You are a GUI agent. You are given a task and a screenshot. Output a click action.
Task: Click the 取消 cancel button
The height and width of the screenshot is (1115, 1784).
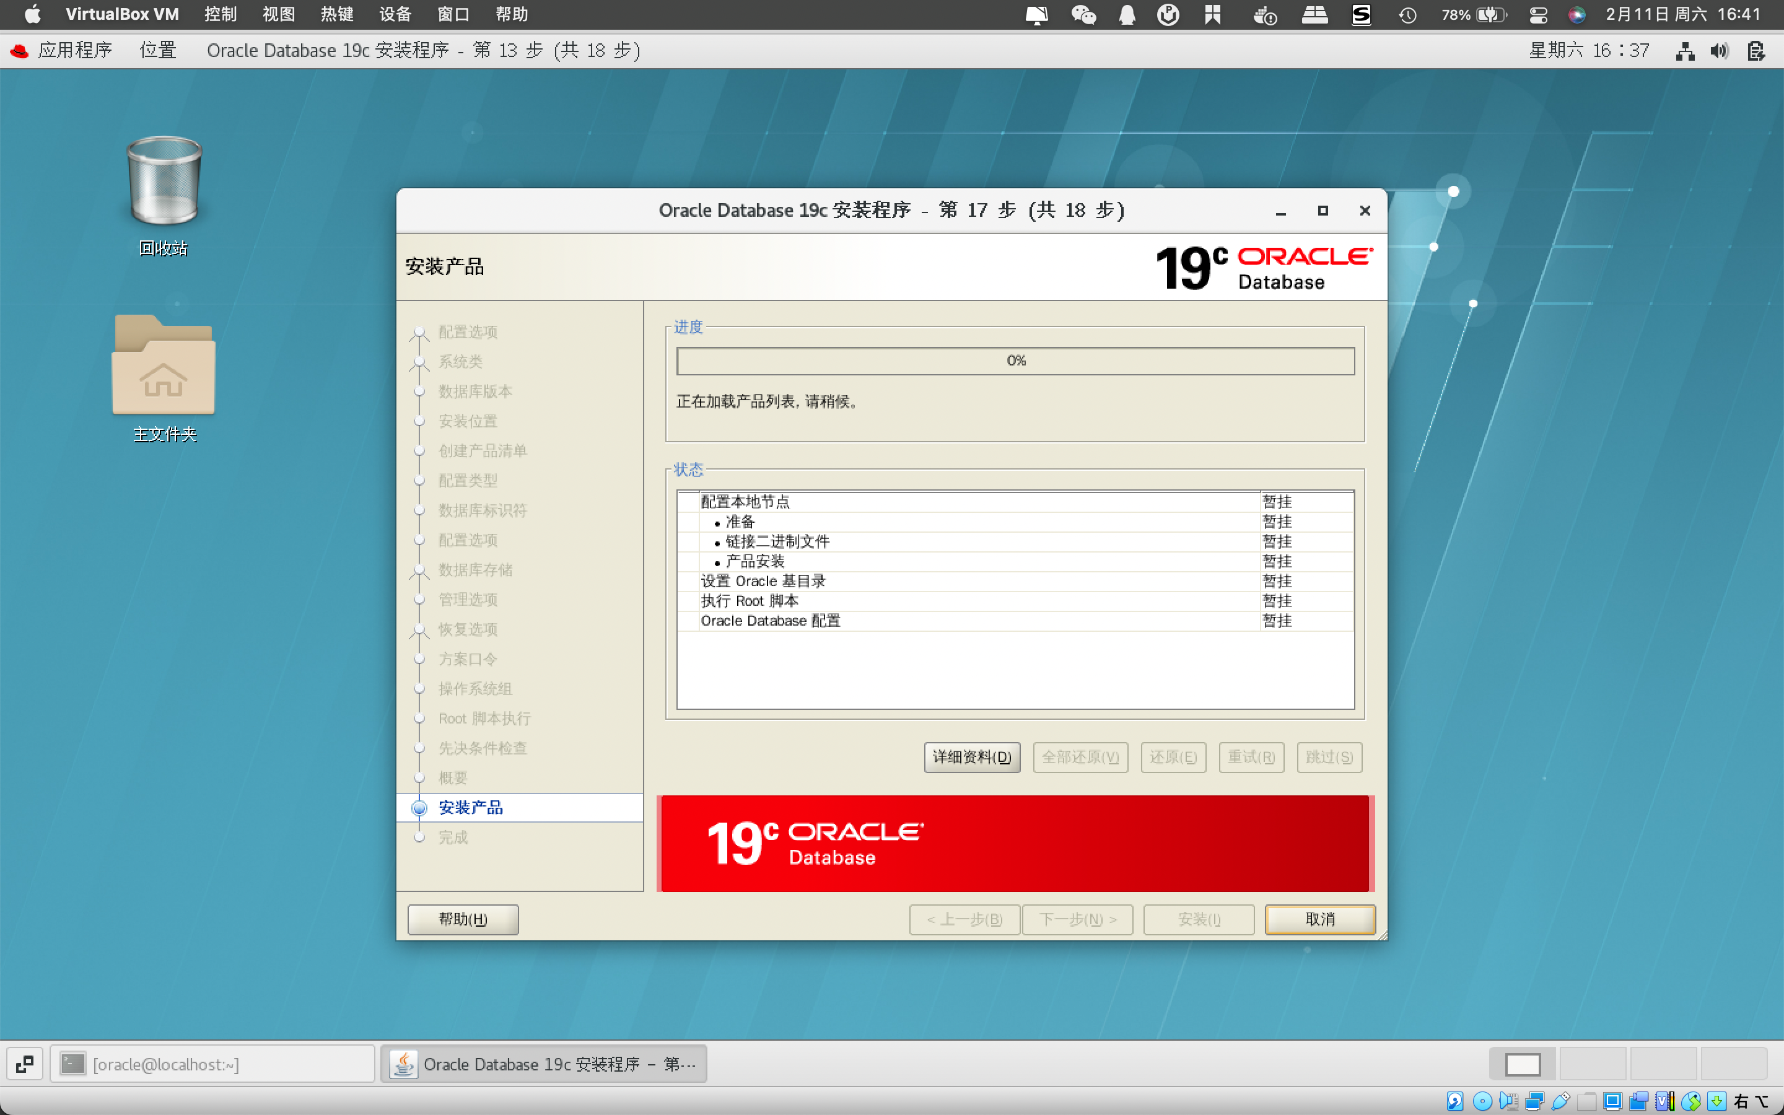pyautogui.click(x=1319, y=919)
